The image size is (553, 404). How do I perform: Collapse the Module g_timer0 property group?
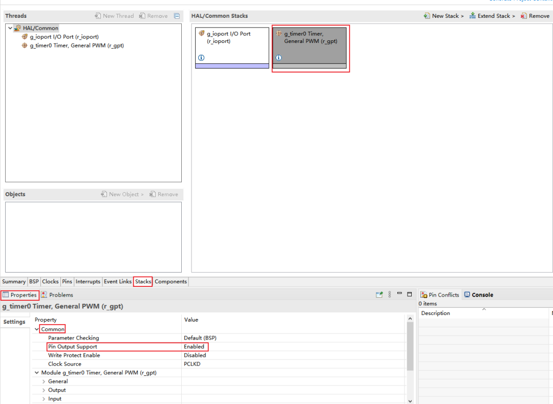tap(37, 373)
